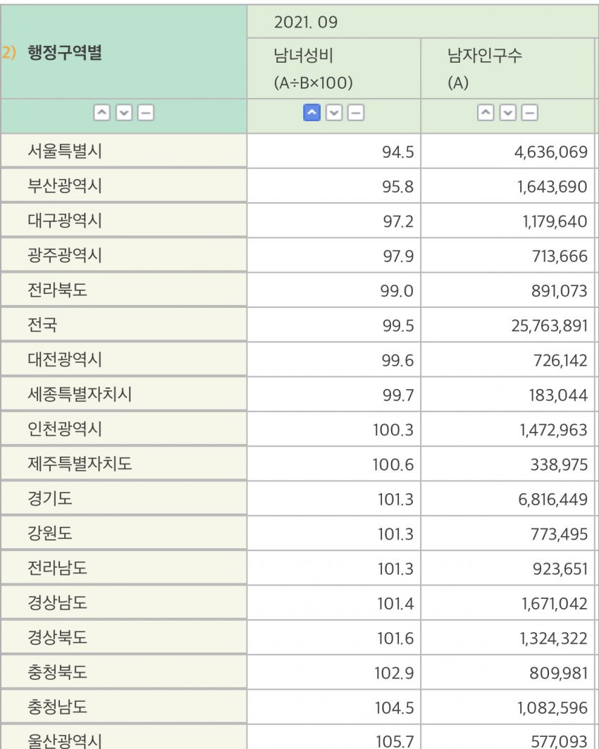Click sex ratio value 101.4 for 경상남도
The height and width of the screenshot is (749, 599).
click(x=395, y=604)
